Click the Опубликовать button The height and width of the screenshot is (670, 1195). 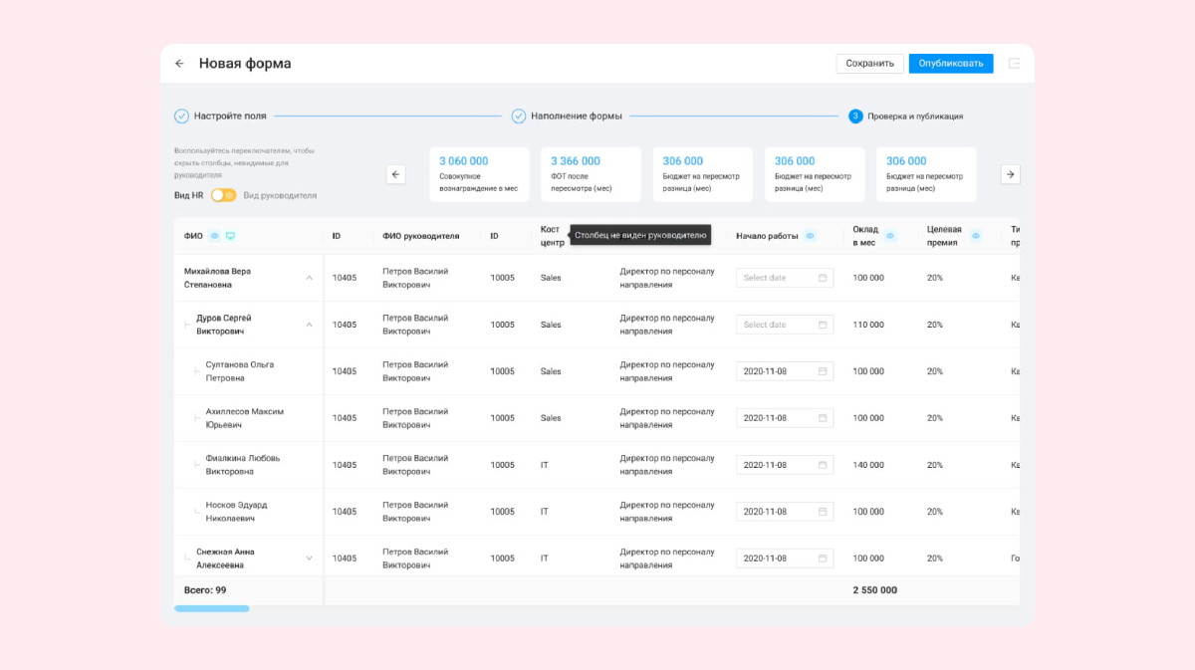tap(951, 64)
